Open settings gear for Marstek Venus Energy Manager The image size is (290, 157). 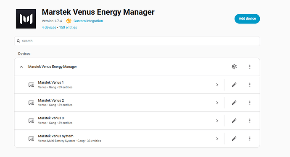pyautogui.click(x=234, y=67)
